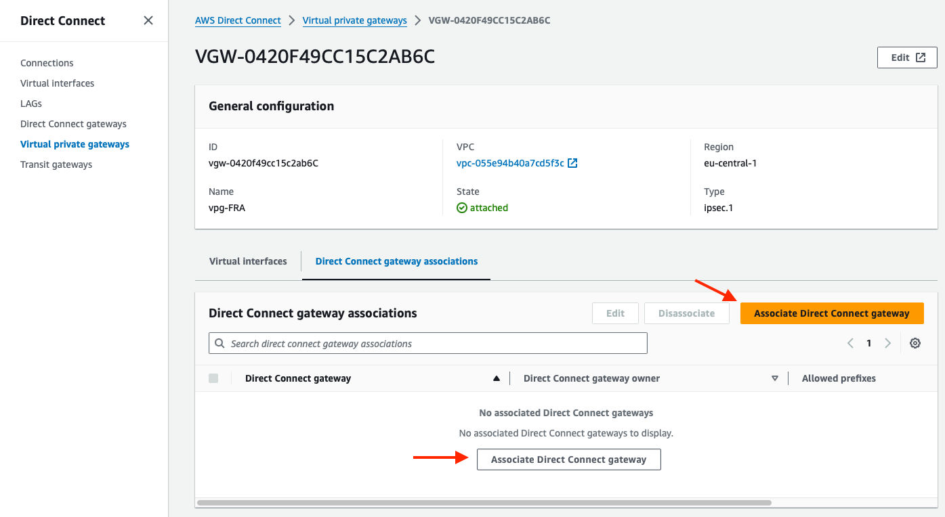Switch to the Virtual interfaces tab
Screen dimensions: 945x517
(x=248, y=261)
